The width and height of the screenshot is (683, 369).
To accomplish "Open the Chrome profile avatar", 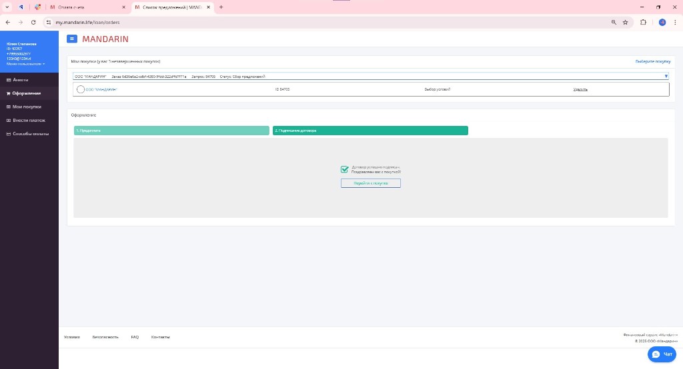I will tap(662, 22).
